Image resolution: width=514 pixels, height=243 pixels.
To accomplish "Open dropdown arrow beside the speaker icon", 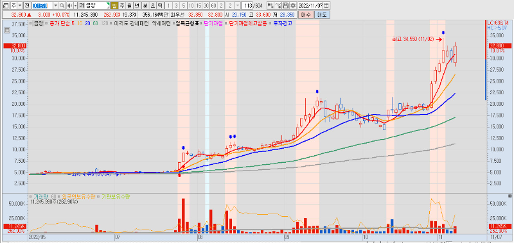I will coord(75,6).
